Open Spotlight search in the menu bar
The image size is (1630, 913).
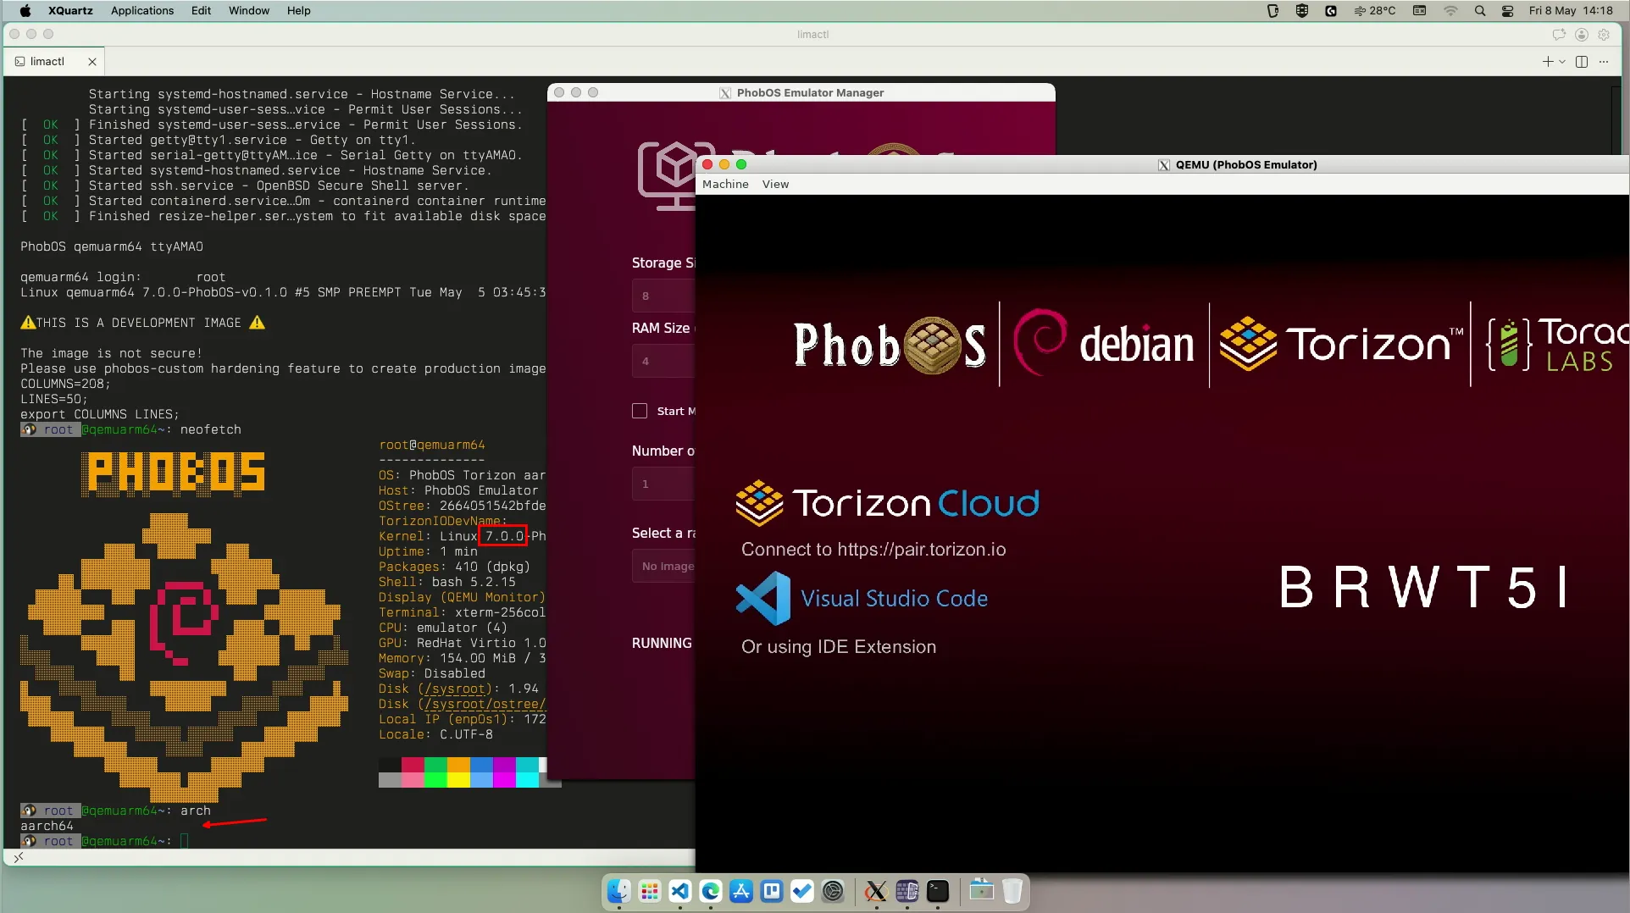pos(1480,11)
